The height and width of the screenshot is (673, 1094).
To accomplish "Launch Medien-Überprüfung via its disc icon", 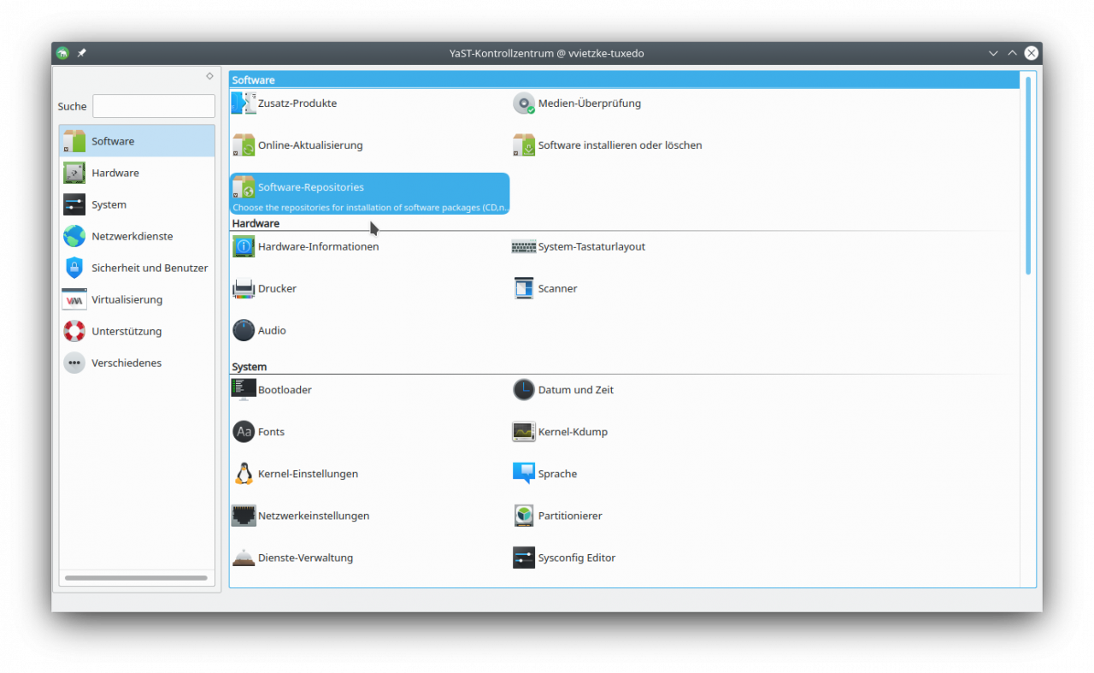I will [524, 103].
